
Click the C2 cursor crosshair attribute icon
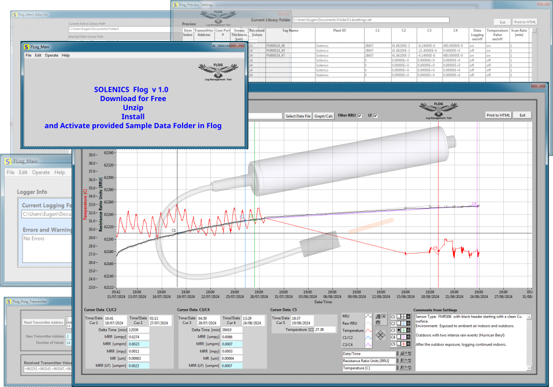404,323
